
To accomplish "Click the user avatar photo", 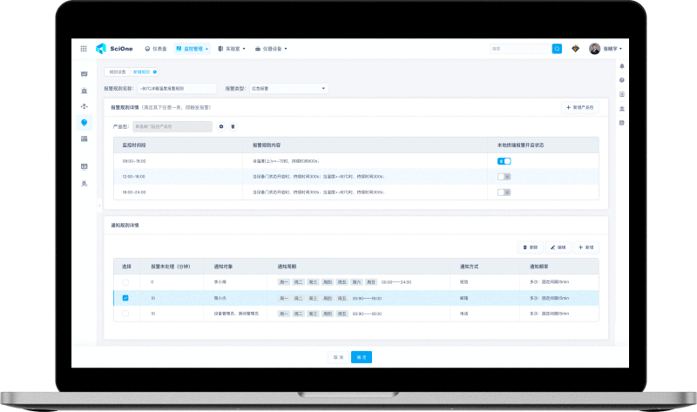I will pyautogui.click(x=594, y=49).
